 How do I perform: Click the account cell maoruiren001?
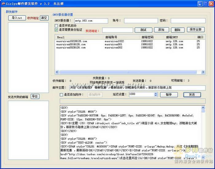pos(113,44)
